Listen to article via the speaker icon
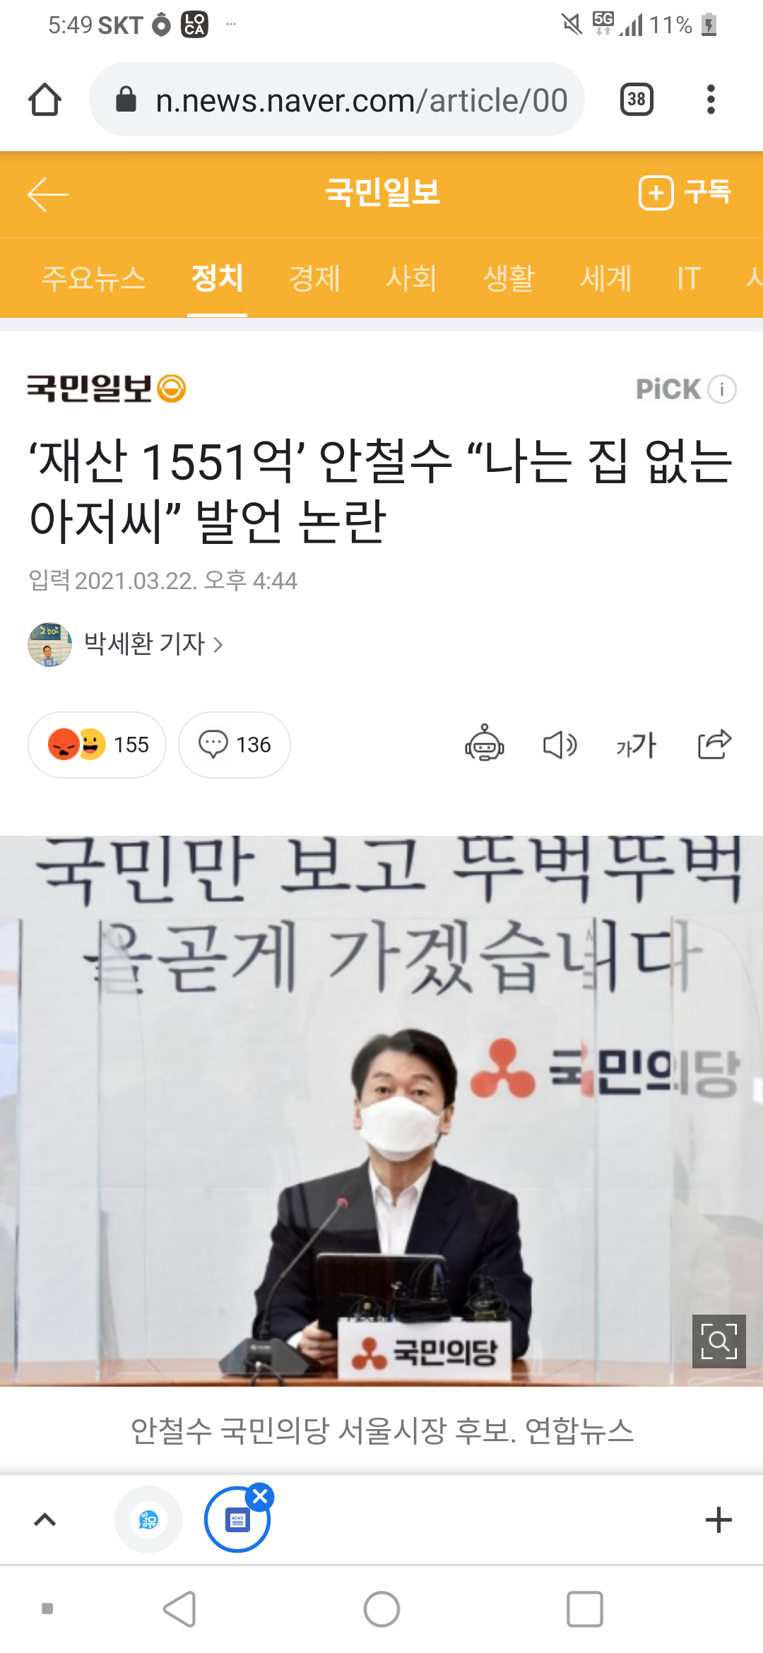The image size is (763, 1653). click(x=560, y=745)
